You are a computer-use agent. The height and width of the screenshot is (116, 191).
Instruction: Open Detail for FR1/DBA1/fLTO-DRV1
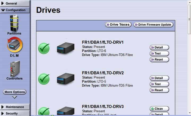[159, 48]
